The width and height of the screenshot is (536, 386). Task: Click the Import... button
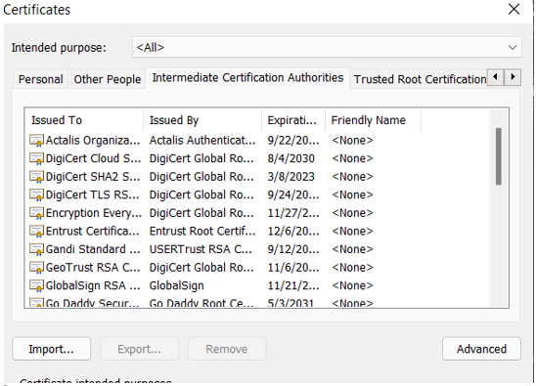(51, 349)
